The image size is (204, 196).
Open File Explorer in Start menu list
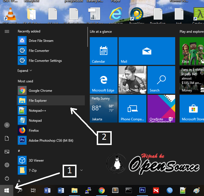(51, 100)
